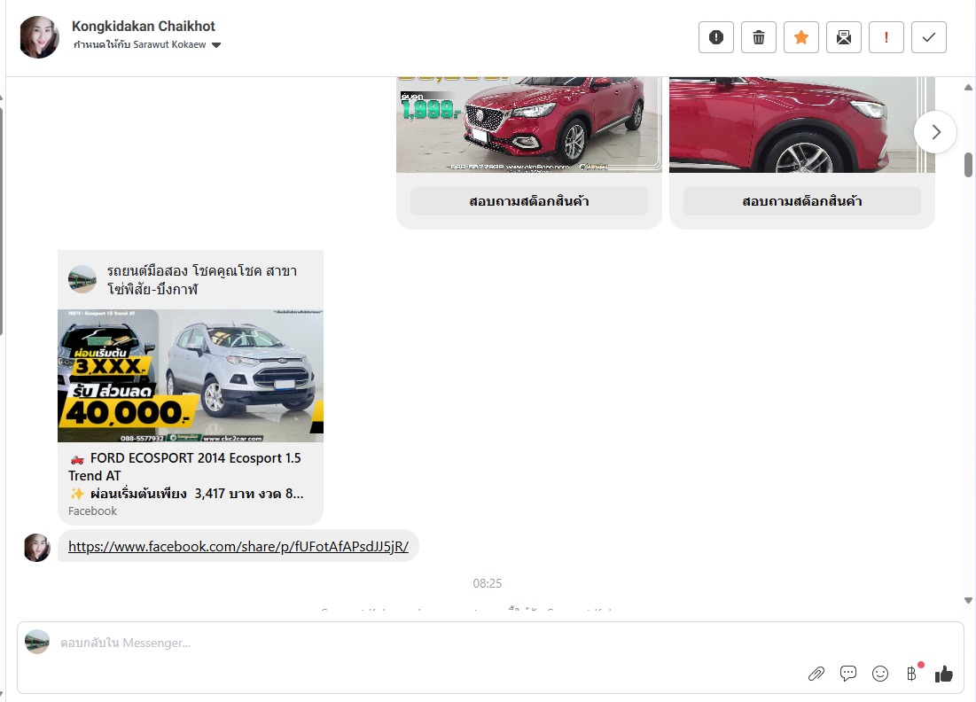Open emoji picker smiley icon
The width and height of the screenshot is (976, 702).
(880, 674)
